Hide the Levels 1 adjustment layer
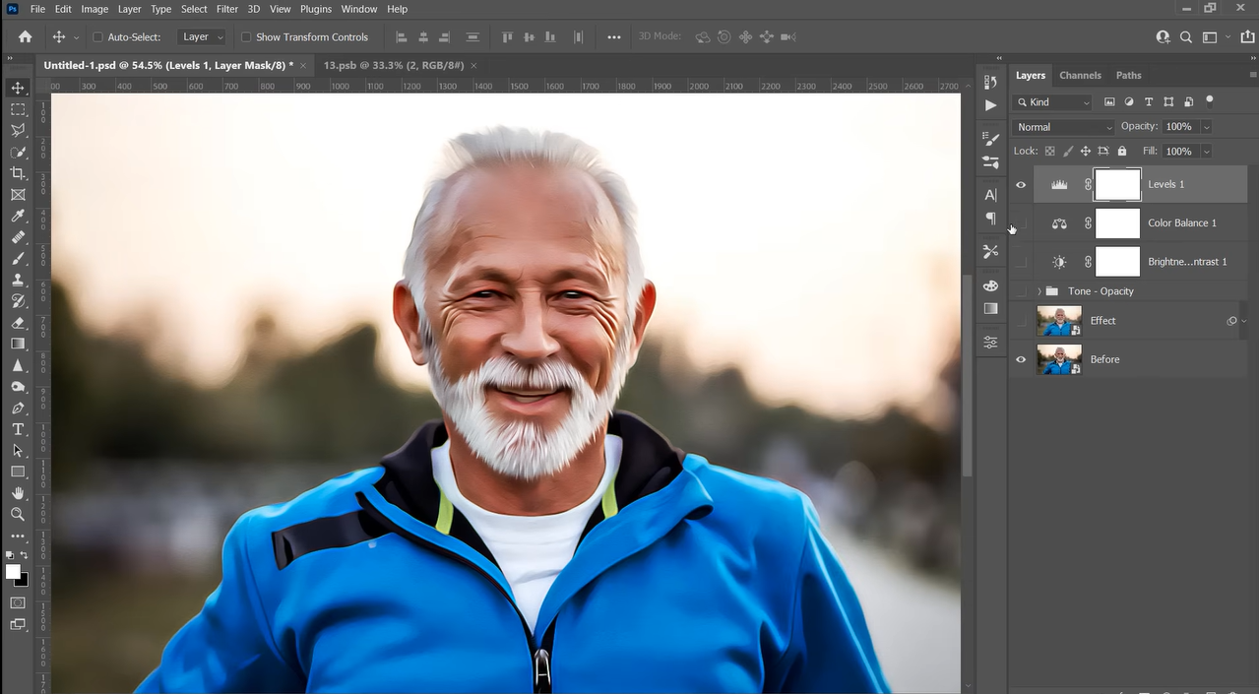1259x694 pixels. coord(1021,184)
